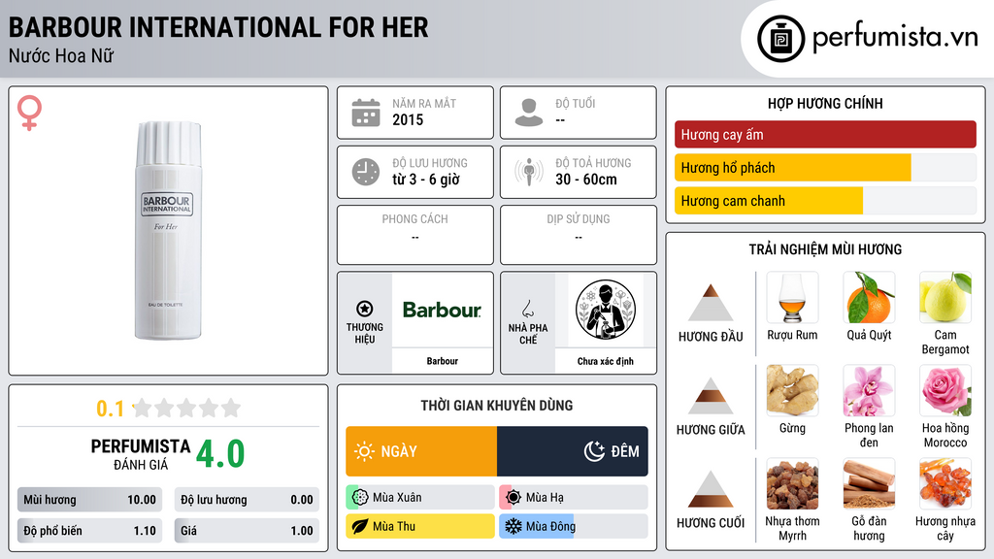Select the Rượu Rum note image
The height and width of the screenshot is (559, 994).
(x=792, y=298)
